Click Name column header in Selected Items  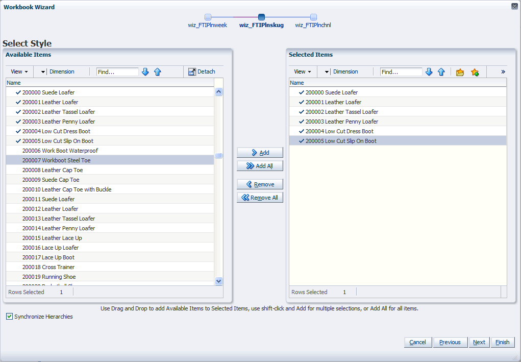point(398,83)
